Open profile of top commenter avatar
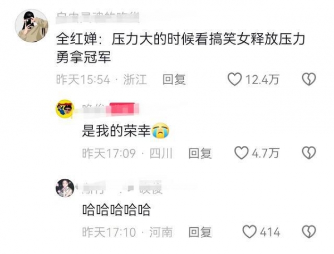Viewport: 334px width, 254px height. pos(32,26)
